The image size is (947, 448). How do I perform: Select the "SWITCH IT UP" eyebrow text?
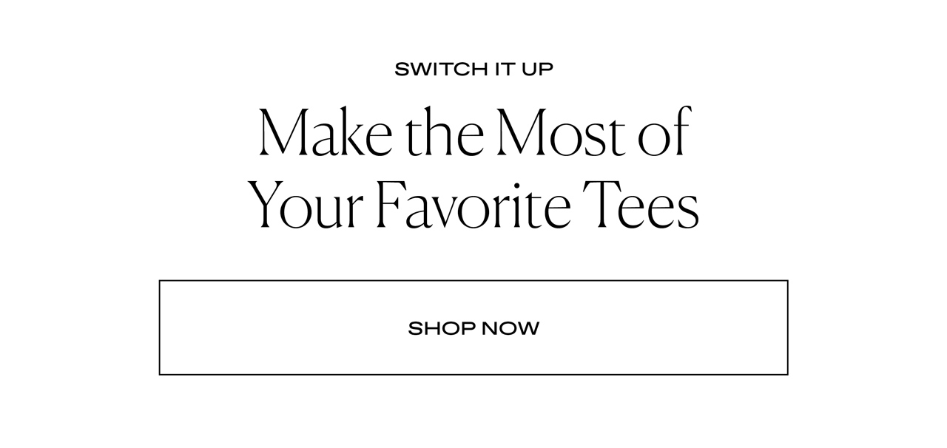(x=473, y=69)
